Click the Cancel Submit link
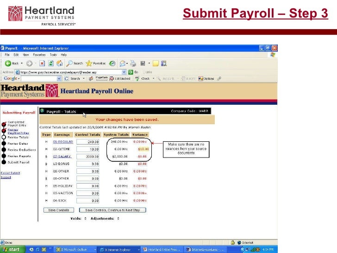The height and width of the screenshot is (253, 337). tap(10, 173)
